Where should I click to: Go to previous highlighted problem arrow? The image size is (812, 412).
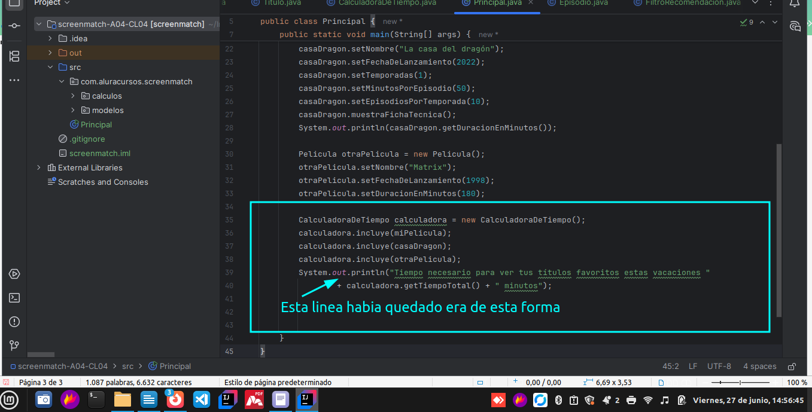pyautogui.click(x=762, y=22)
